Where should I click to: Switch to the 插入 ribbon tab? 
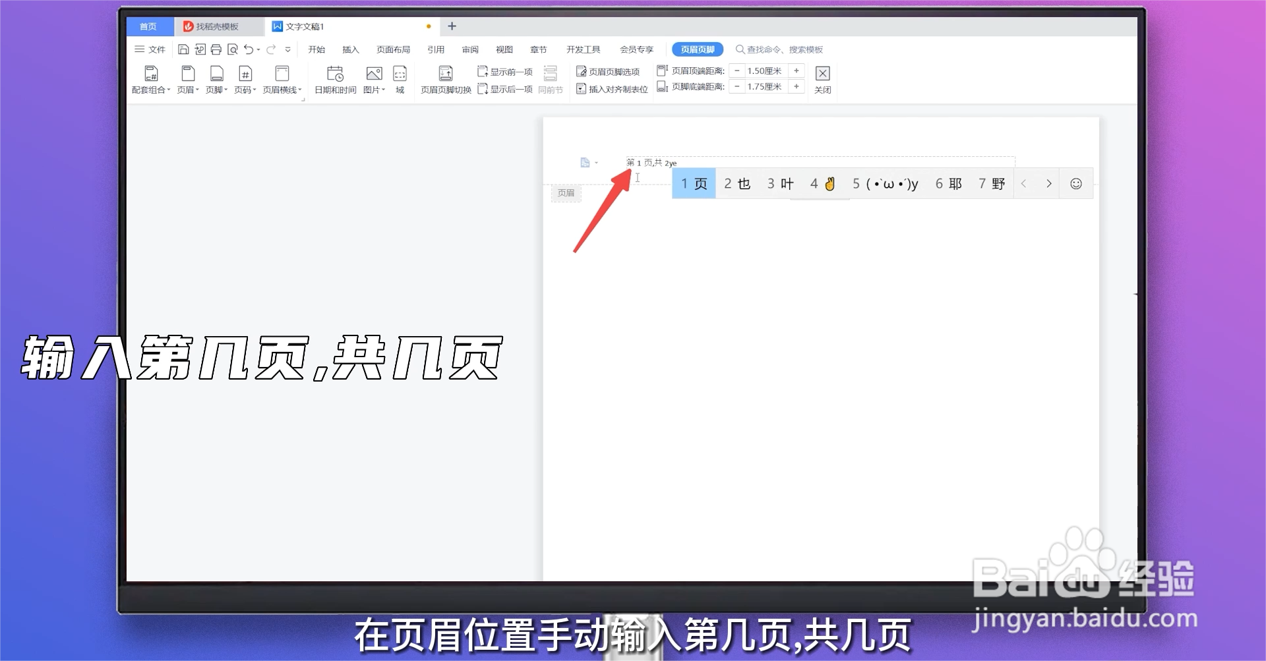coord(351,49)
